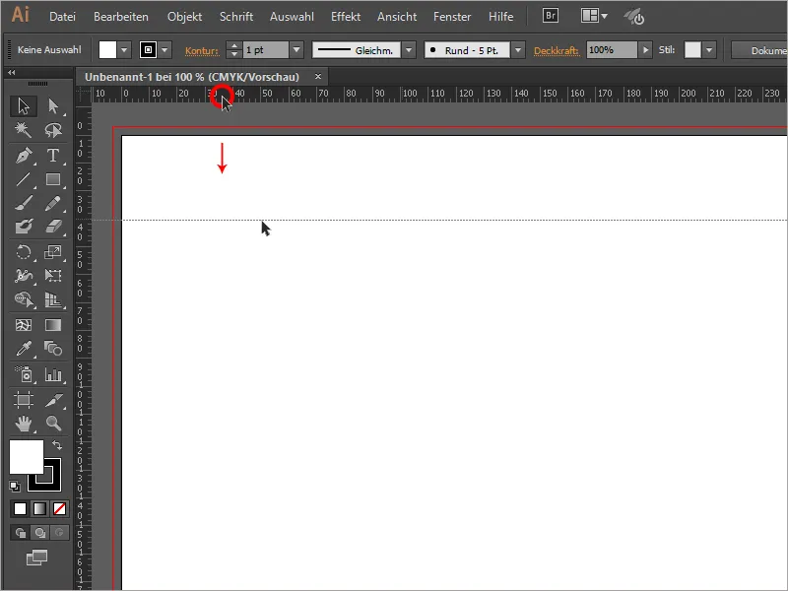The width and height of the screenshot is (788, 591).
Task: Open the stroke weight dropdown
Action: tap(295, 48)
